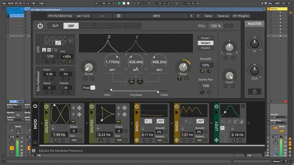Toggle 2DLFO1 power icon
This screenshot has height=165, width=294.
[46, 106]
